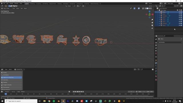Image resolution: width=183 pixels, height=103 pixels.
Task: Select the Geometry asset category
Action: (x=11, y=80)
